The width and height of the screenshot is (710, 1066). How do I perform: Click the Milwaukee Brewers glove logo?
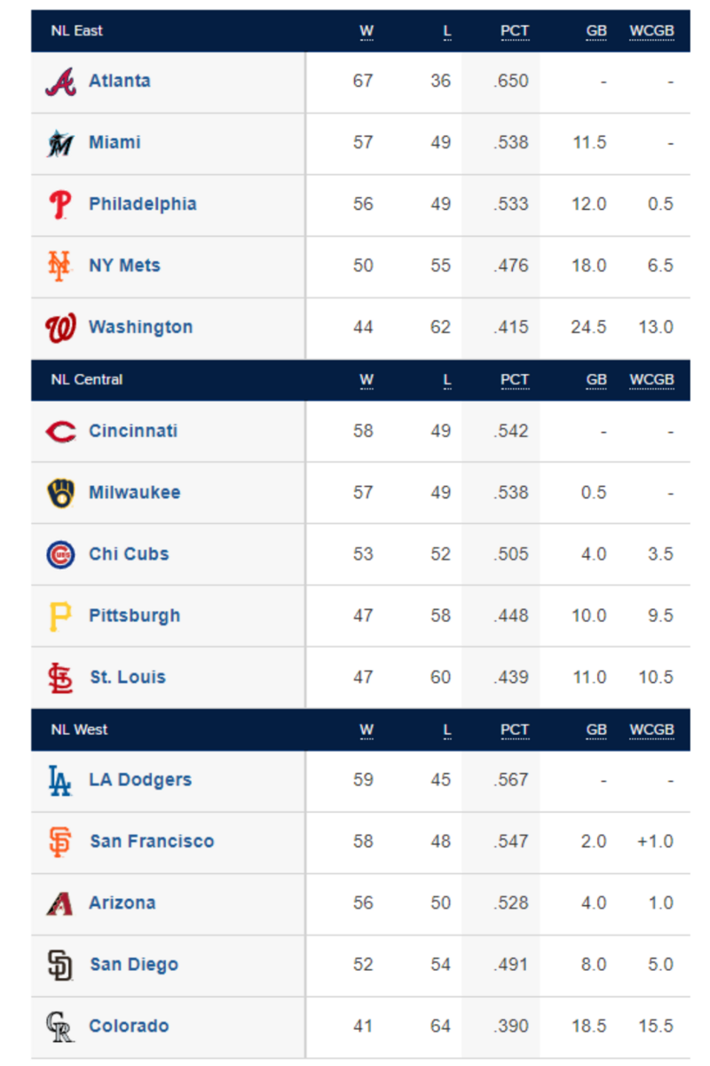tap(60, 493)
